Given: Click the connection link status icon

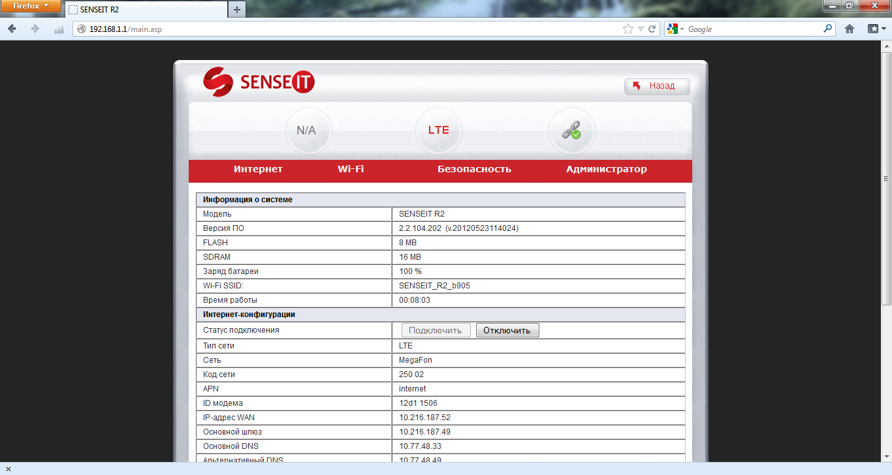Looking at the screenshot, I should (x=571, y=130).
